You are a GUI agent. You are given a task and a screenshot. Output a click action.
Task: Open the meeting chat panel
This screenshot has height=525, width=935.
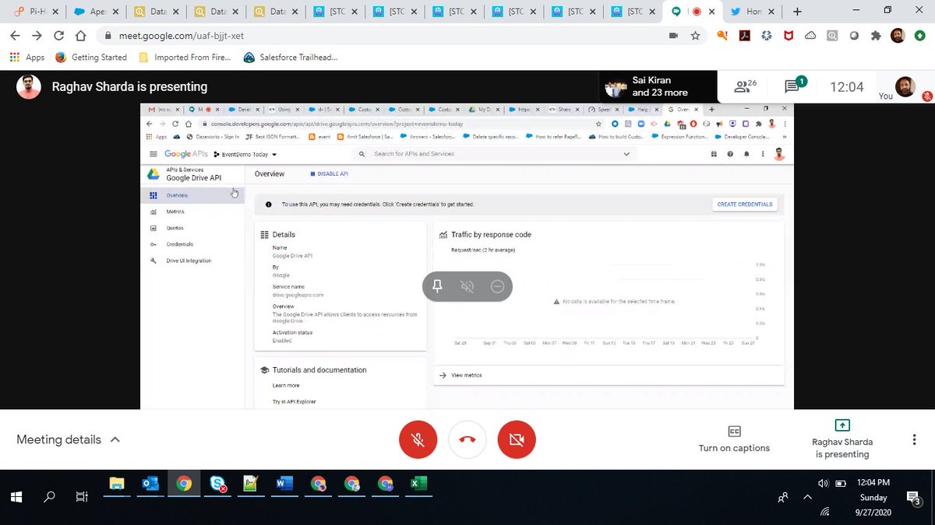pos(794,86)
